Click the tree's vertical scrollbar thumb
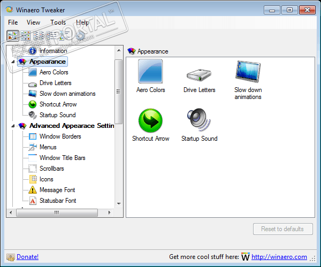The image size is (321, 267). (119, 91)
